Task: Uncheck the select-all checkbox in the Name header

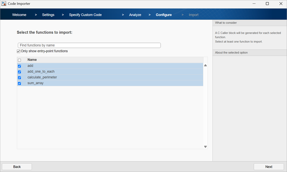Action: [x=19, y=60]
